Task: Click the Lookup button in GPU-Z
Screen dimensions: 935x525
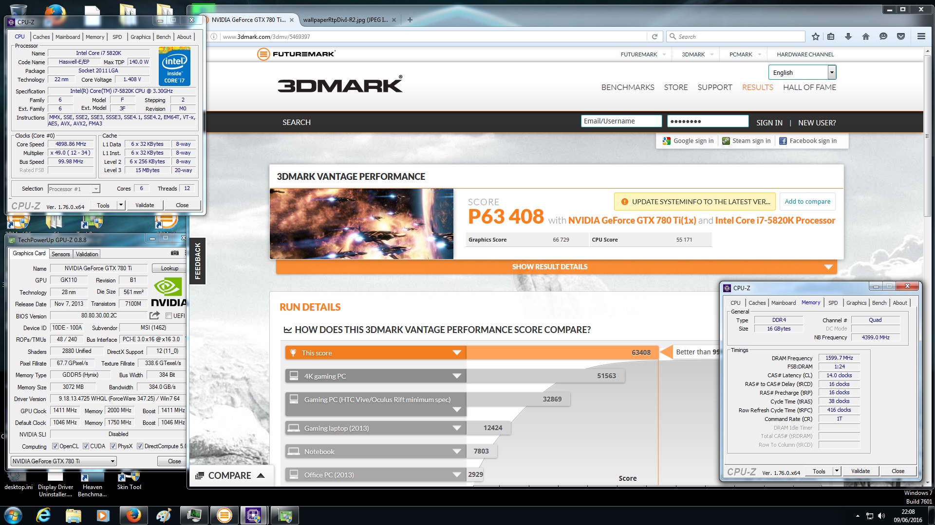Action: pos(169,268)
